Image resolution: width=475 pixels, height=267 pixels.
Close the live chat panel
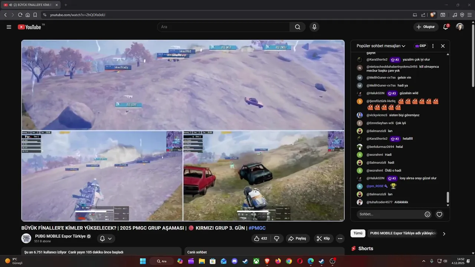(x=443, y=46)
